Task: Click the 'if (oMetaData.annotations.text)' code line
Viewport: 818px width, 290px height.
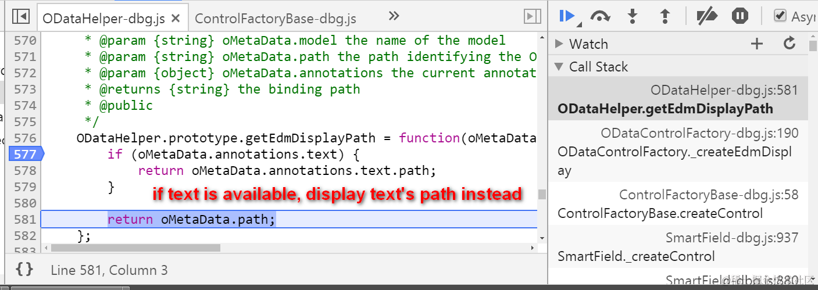Action: (234, 154)
